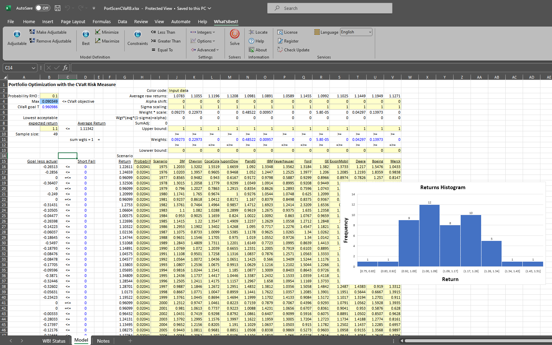Click the previous sheet navigation arrow
552x345 pixels.
pos(11,341)
